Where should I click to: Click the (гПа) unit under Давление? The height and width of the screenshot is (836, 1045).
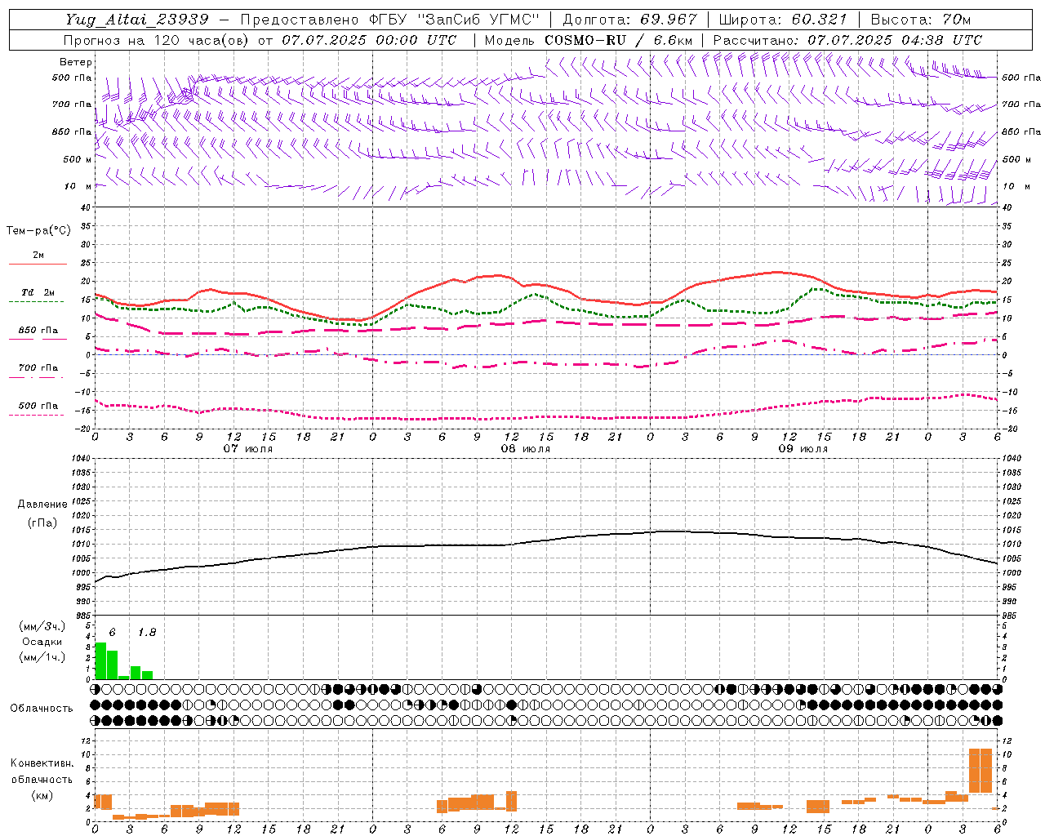[x=42, y=522]
